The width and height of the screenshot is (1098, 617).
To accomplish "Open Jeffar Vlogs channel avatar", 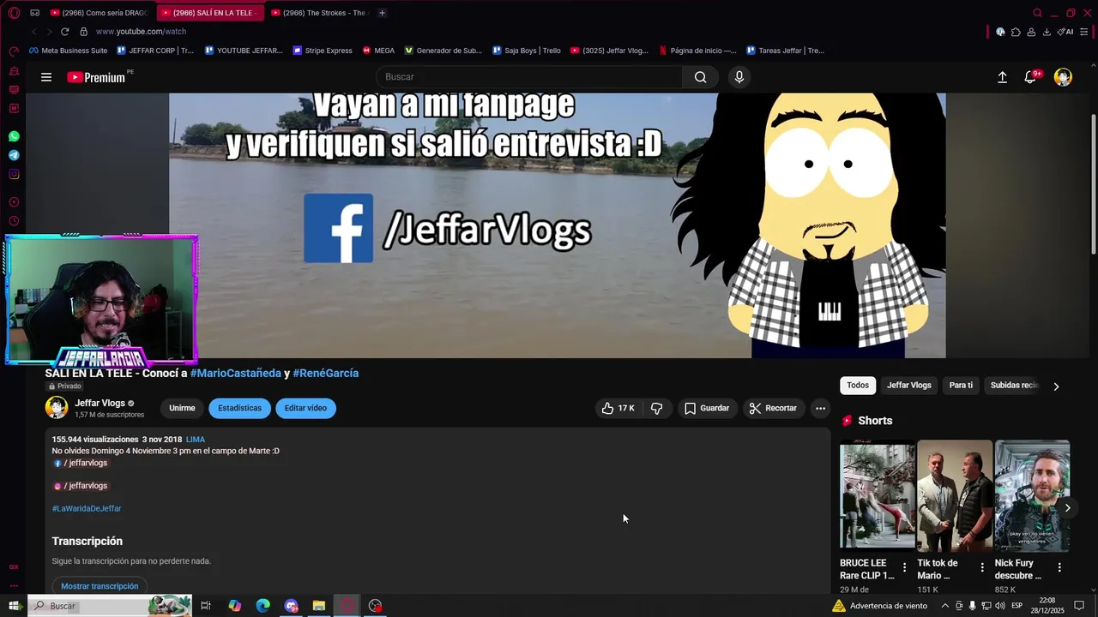I will pyautogui.click(x=57, y=408).
